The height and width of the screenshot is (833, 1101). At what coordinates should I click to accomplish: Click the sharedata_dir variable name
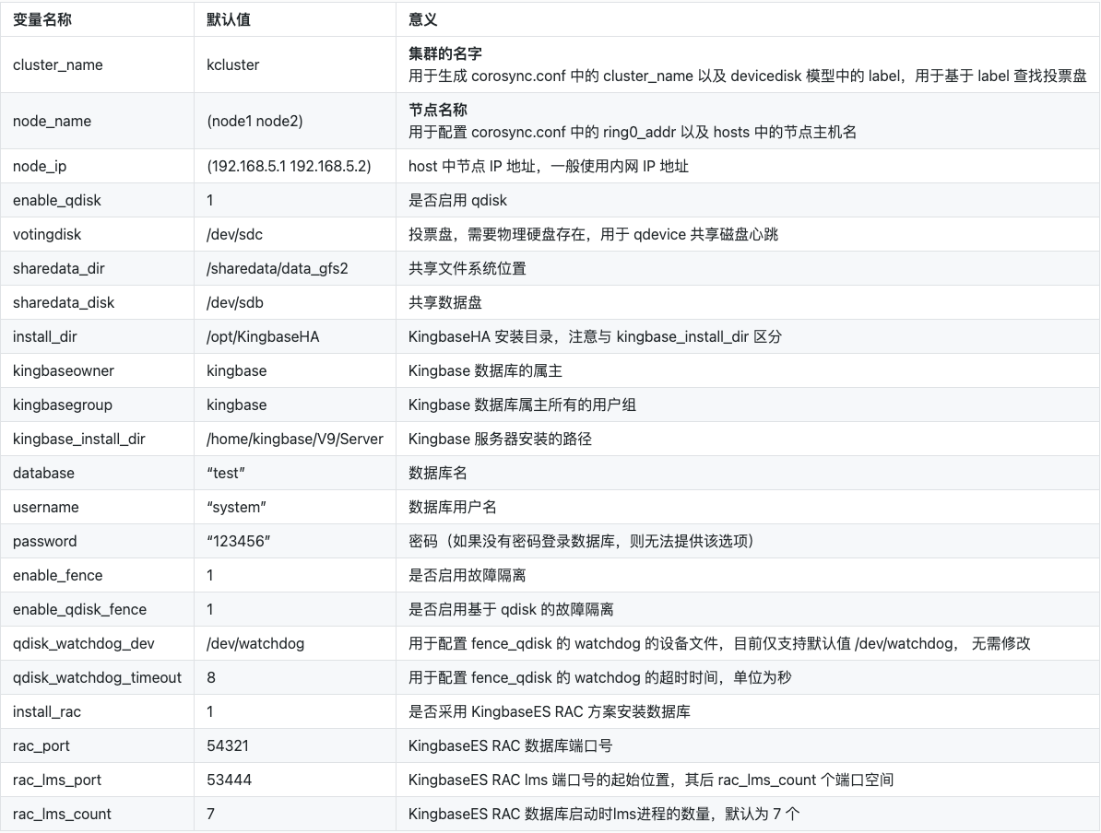tap(58, 269)
